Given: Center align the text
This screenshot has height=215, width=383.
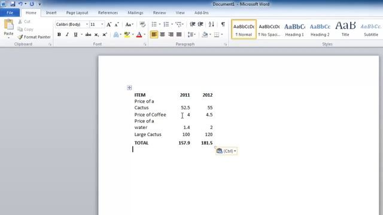Looking at the screenshot, I should click(162, 35).
